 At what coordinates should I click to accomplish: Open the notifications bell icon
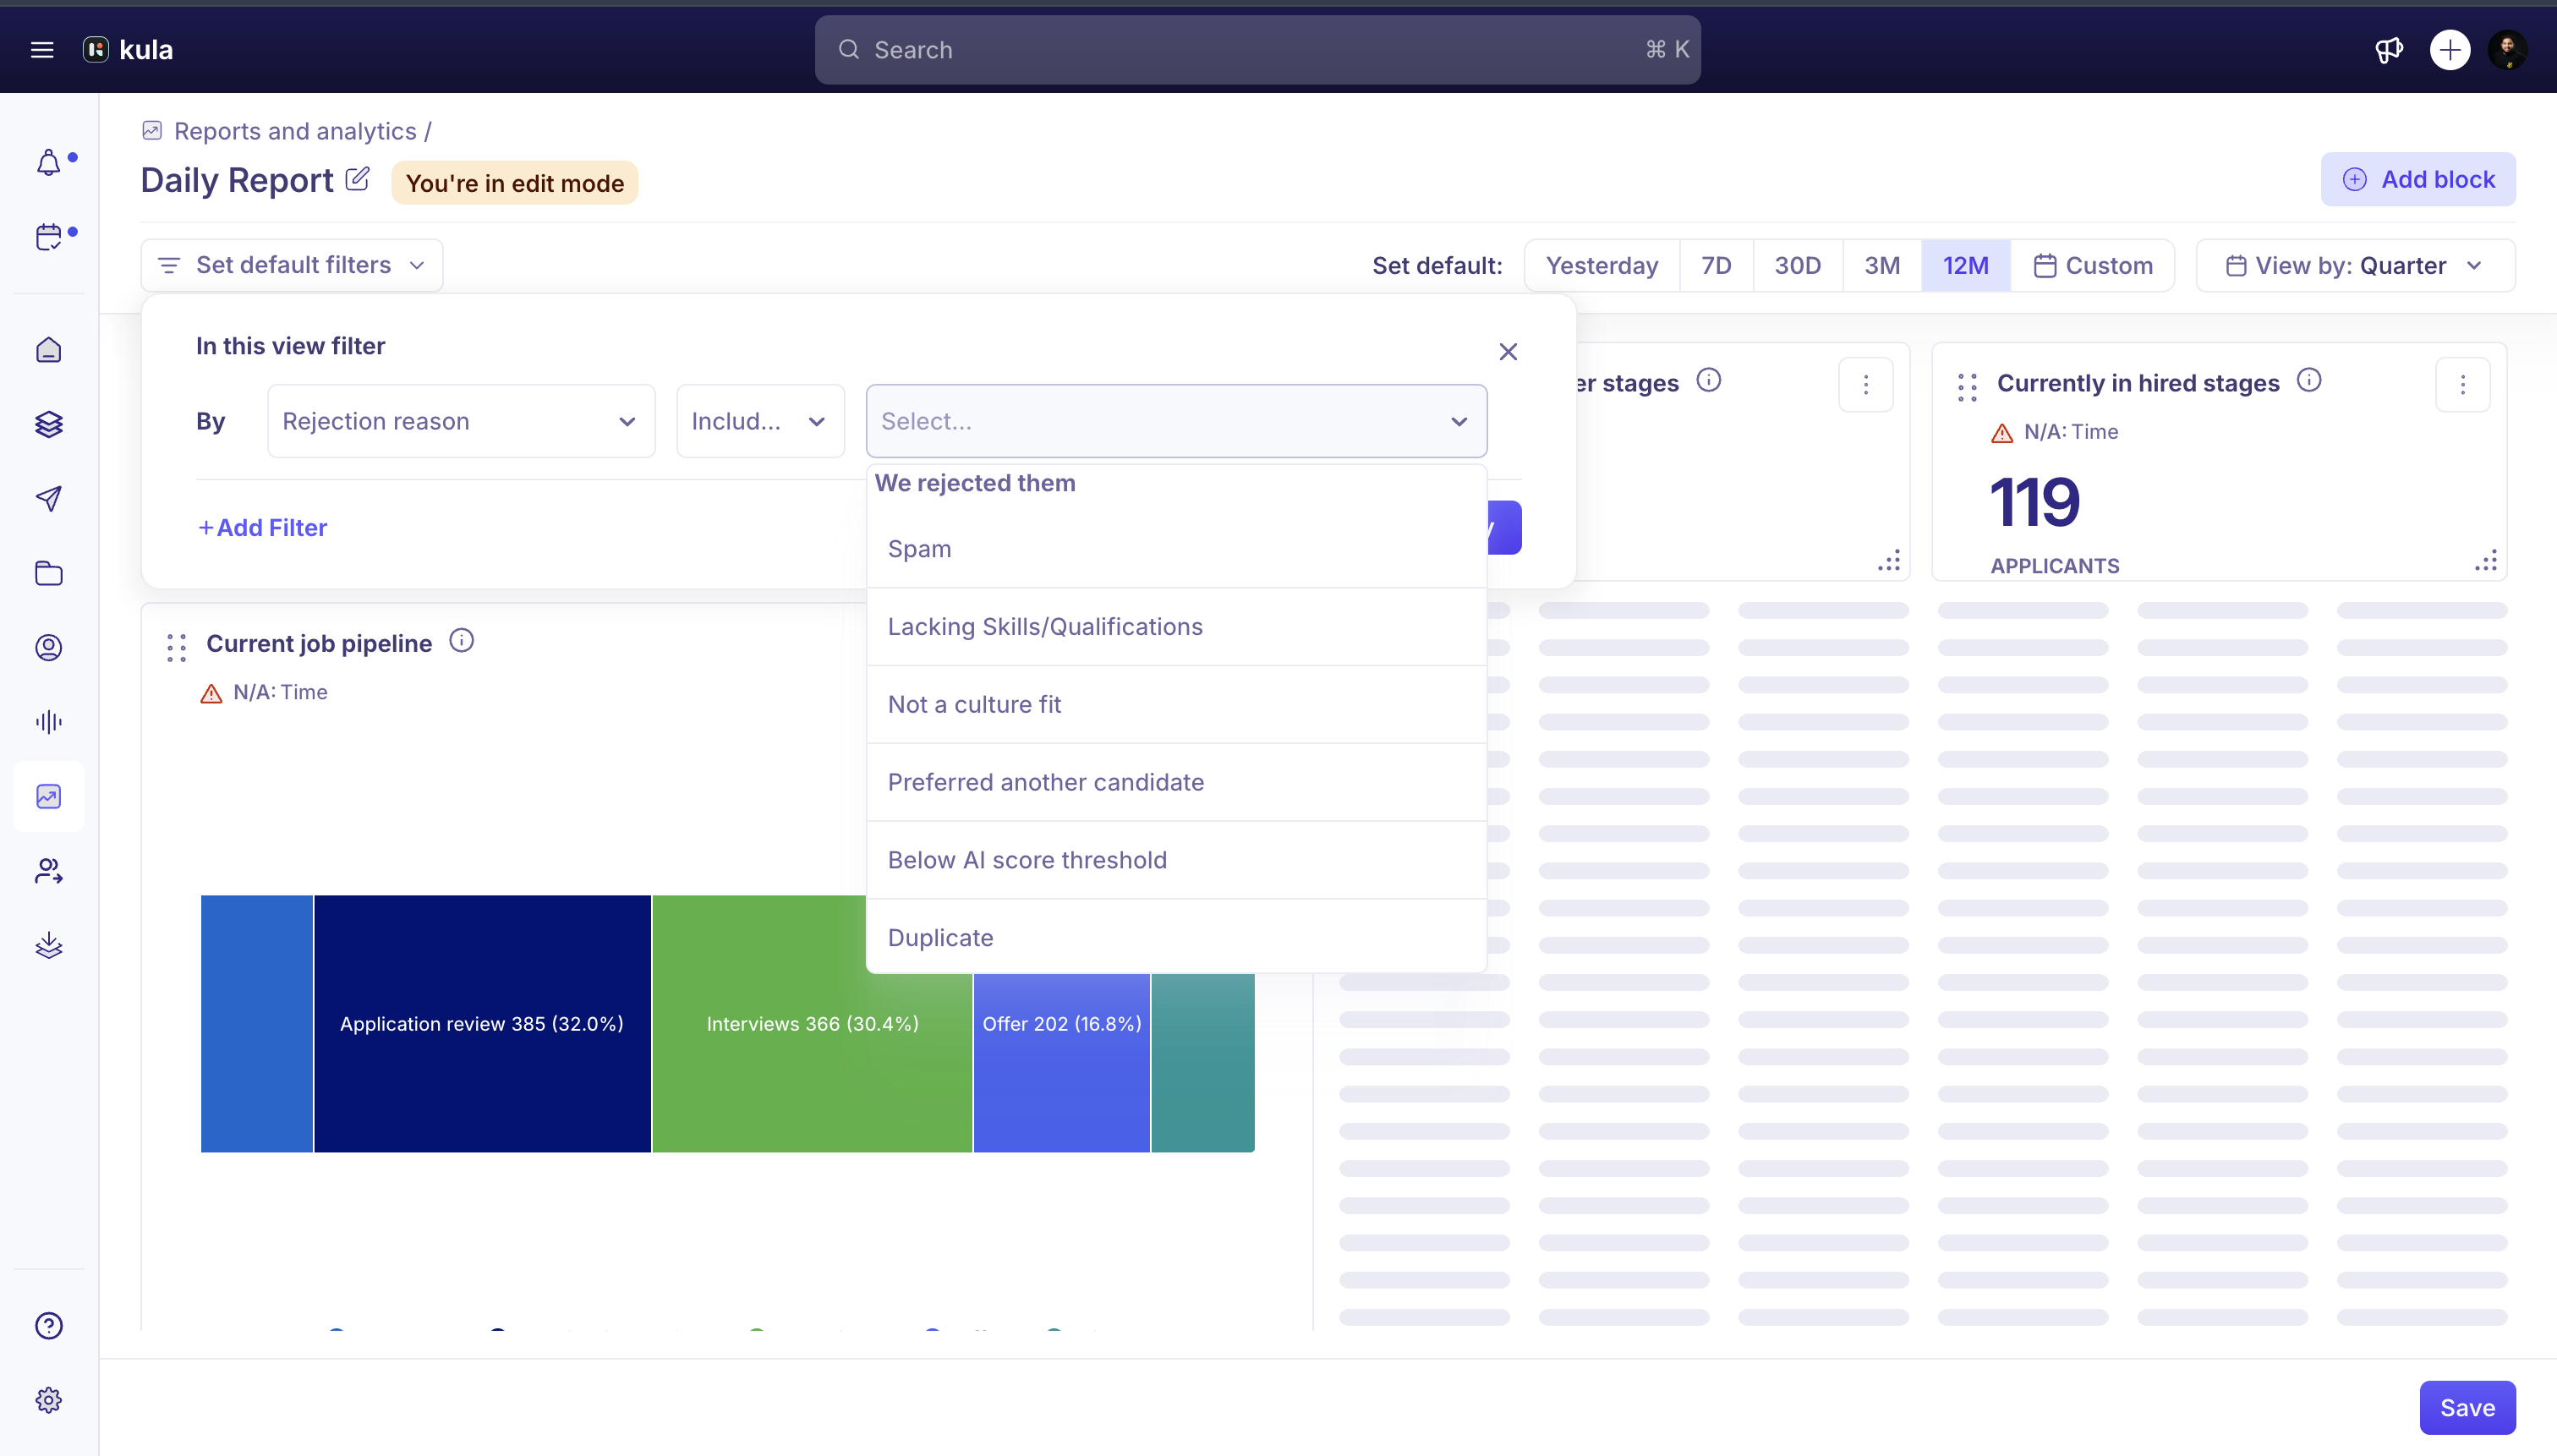[x=49, y=162]
